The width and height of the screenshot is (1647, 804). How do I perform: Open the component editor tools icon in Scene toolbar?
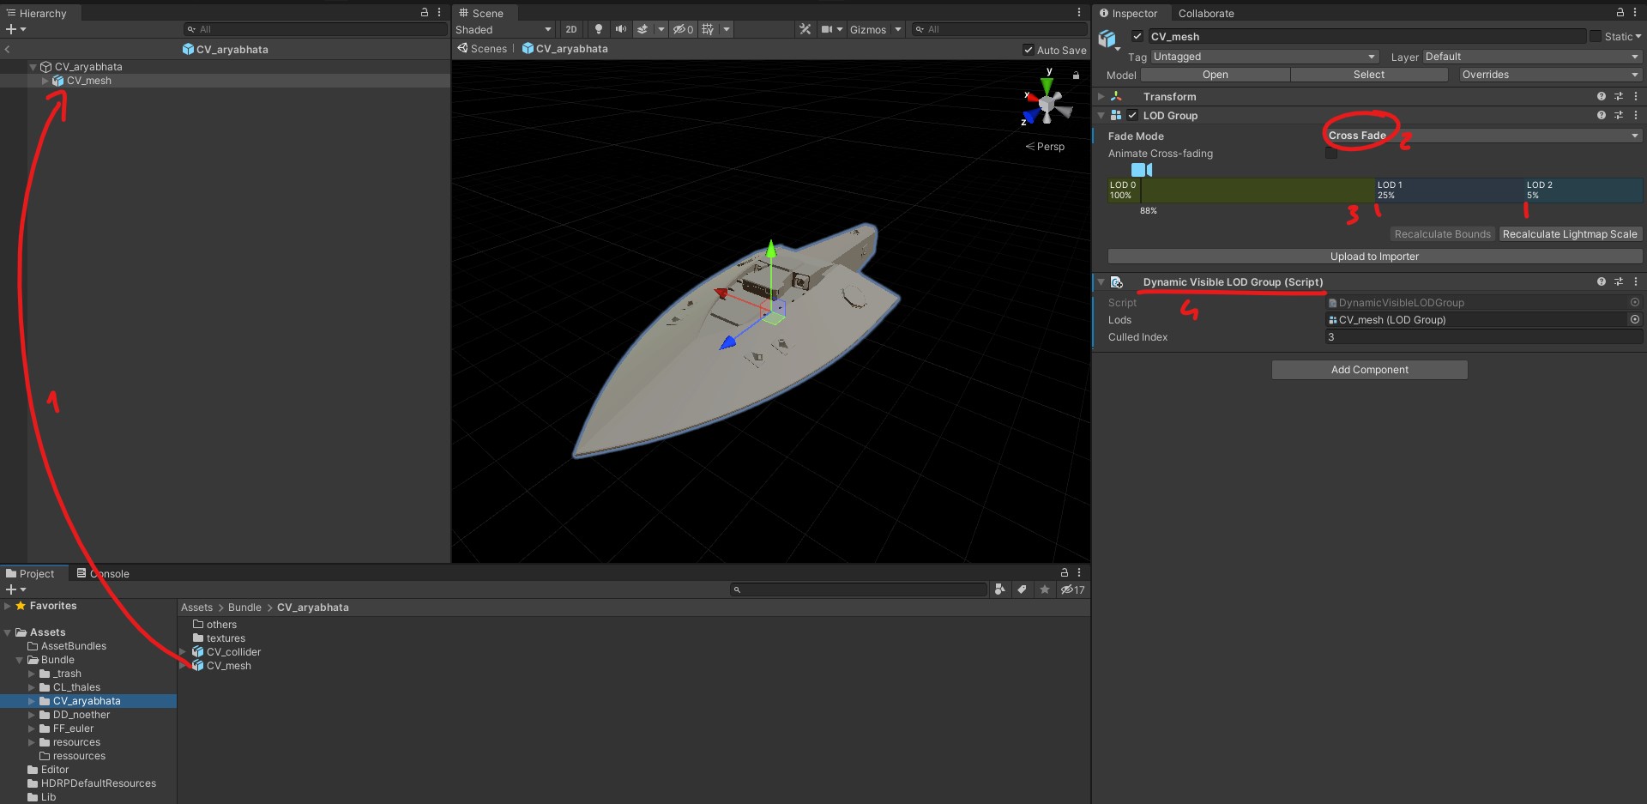[805, 29]
